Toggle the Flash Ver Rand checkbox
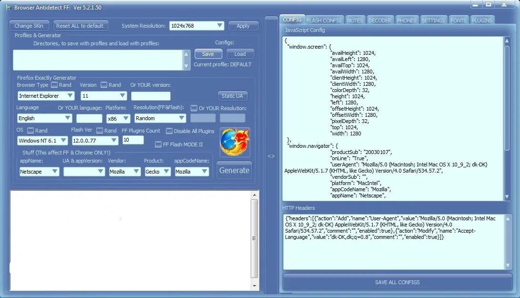This screenshot has height=298, width=520. point(100,131)
